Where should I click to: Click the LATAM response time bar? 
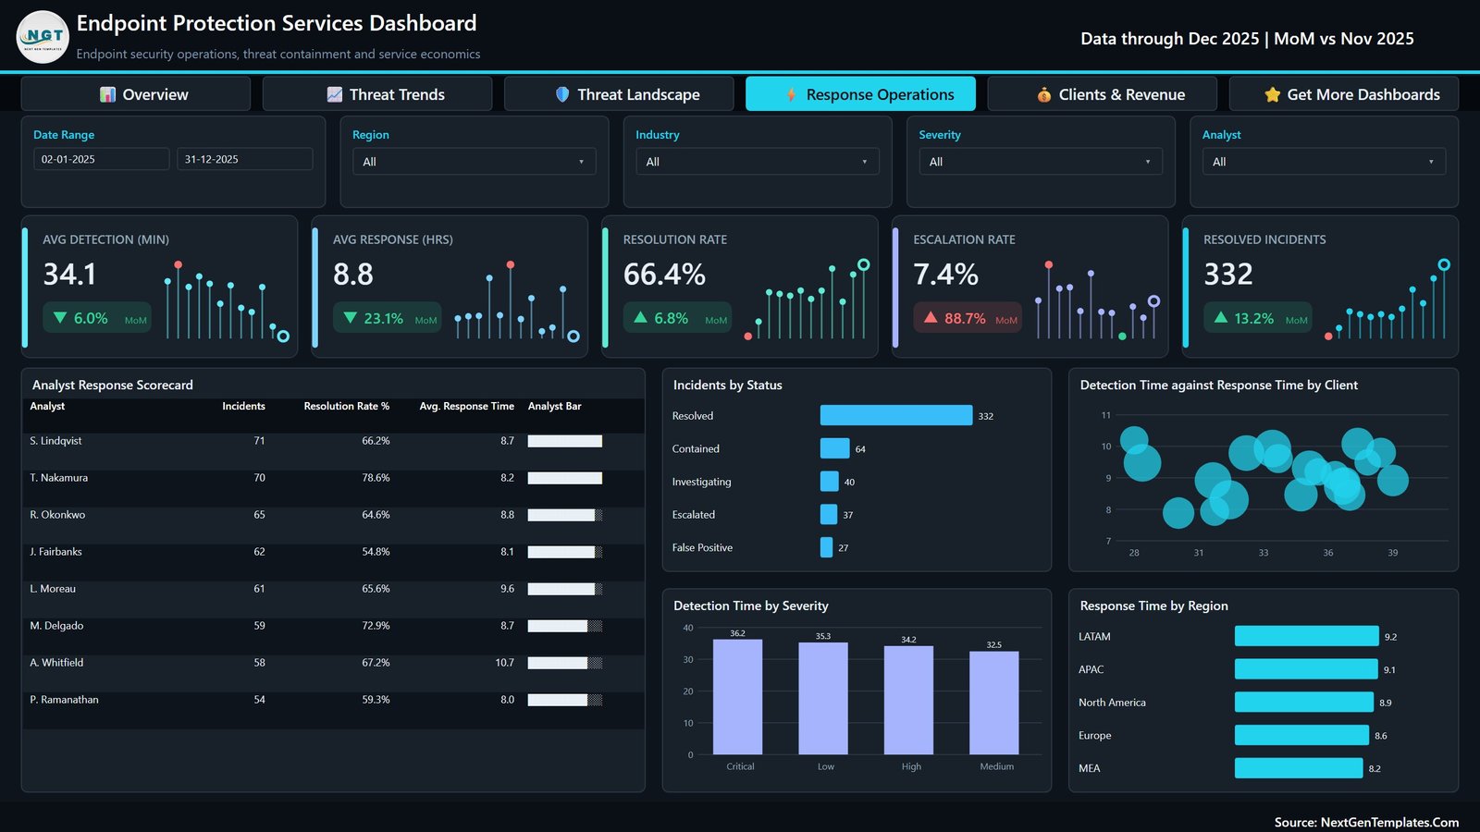coord(1306,636)
